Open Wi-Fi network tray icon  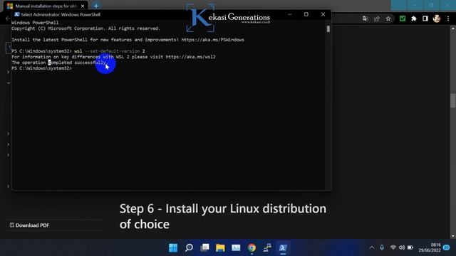tap(393, 247)
